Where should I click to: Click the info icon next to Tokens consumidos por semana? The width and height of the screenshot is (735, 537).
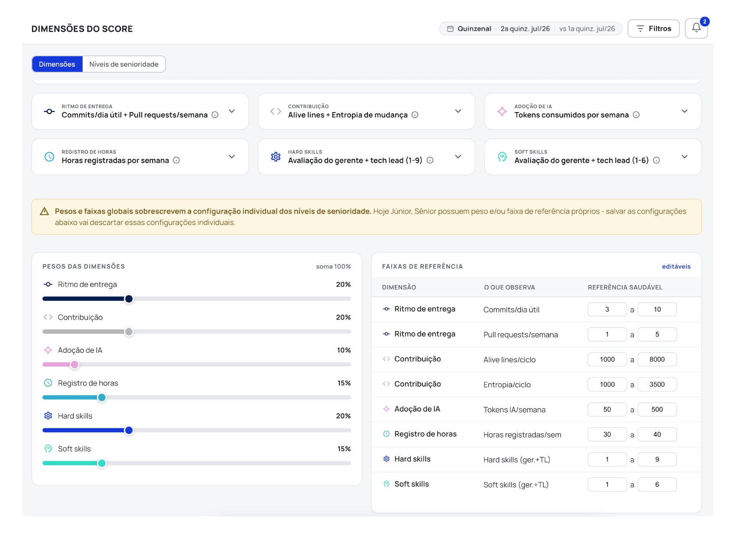[x=636, y=115]
